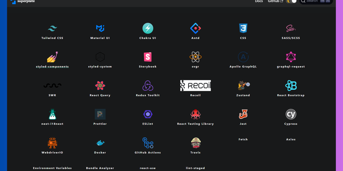Click the next-i18next flask icon
The height and width of the screenshot is (171, 343).
pyautogui.click(x=52, y=114)
